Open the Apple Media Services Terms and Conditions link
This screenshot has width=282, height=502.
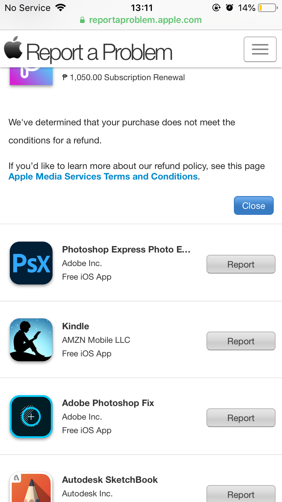click(x=103, y=176)
